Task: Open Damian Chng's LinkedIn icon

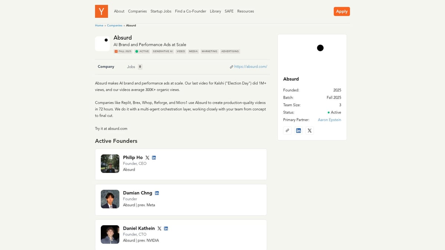Action: pos(157,193)
